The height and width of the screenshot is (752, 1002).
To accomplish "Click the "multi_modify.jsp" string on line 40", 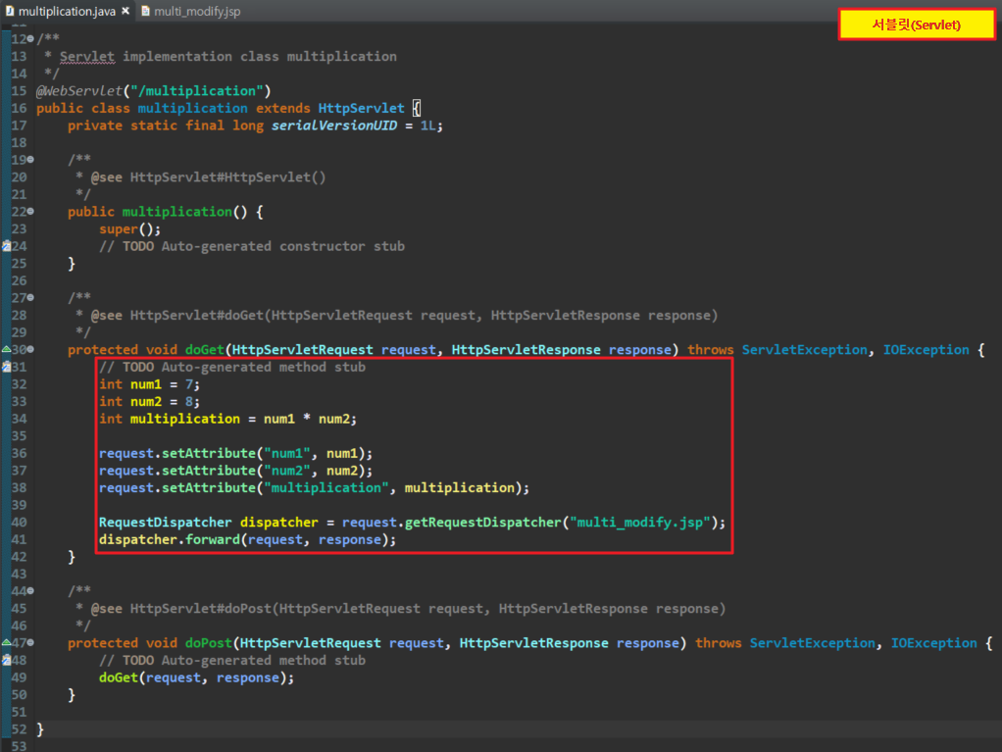I will pos(639,522).
